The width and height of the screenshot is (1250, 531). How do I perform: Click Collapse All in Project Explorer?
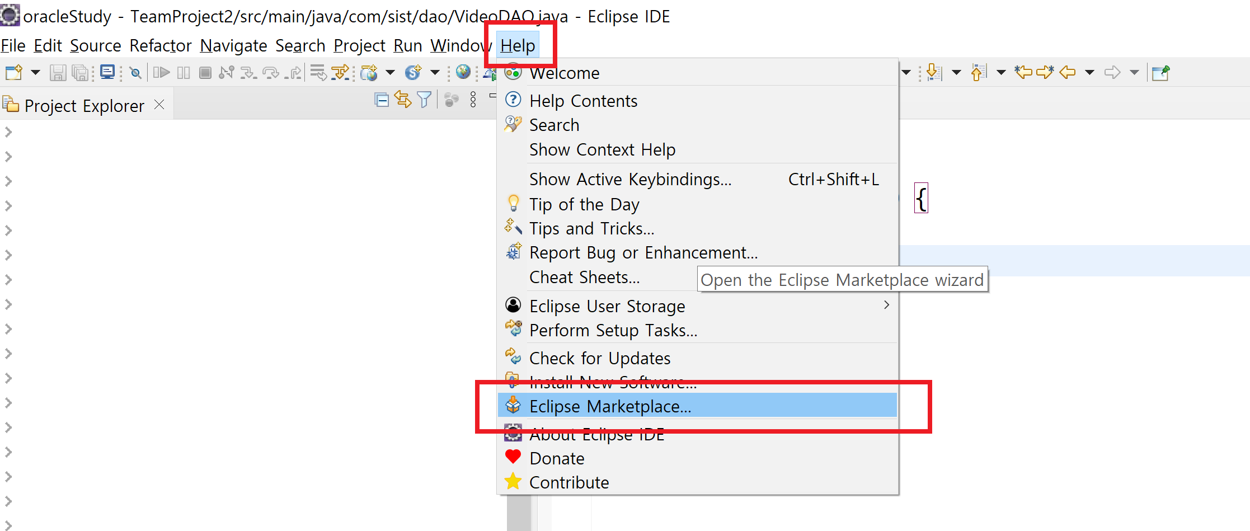tap(382, 100)
